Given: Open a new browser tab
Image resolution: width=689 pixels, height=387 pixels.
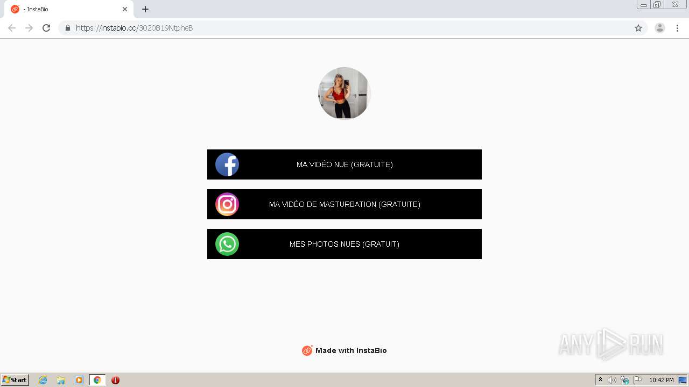Looking at the screenshot, I should [x=145, y=9].
